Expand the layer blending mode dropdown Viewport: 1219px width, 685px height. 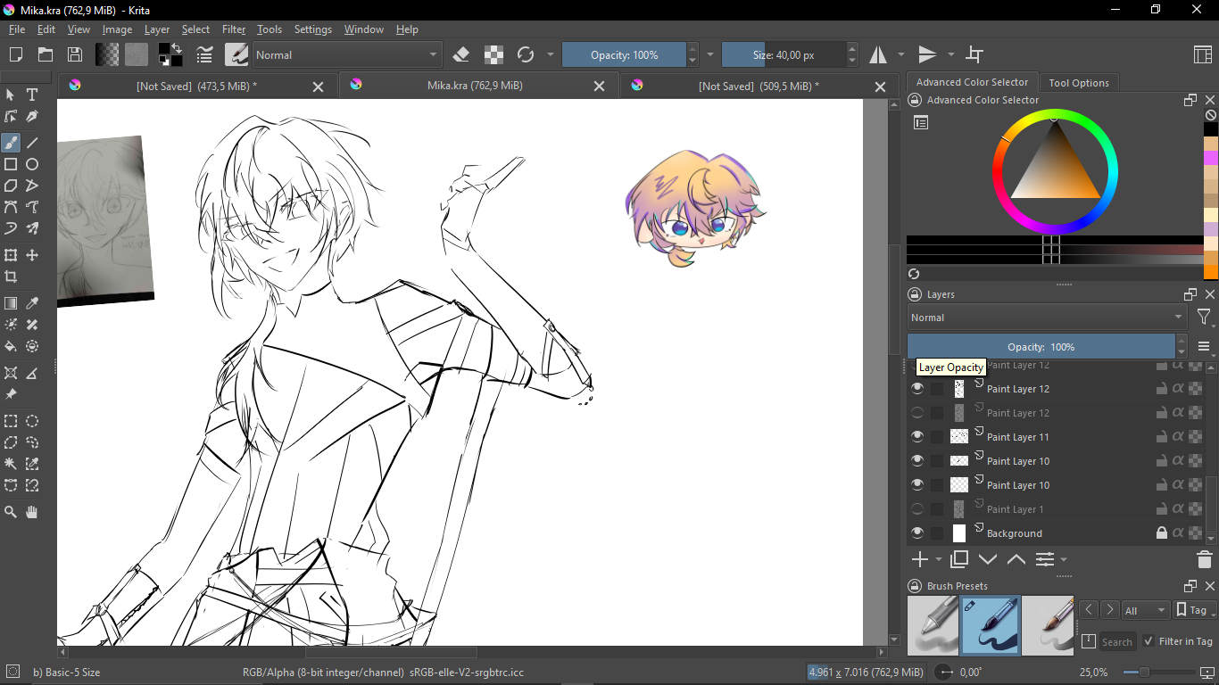click(x=1047, y=318)
